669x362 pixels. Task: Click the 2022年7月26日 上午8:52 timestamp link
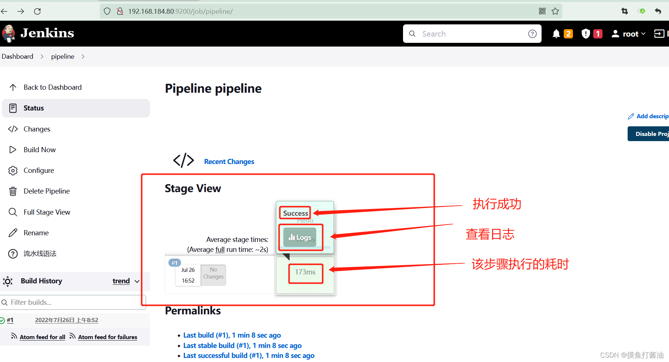[66, 320]
